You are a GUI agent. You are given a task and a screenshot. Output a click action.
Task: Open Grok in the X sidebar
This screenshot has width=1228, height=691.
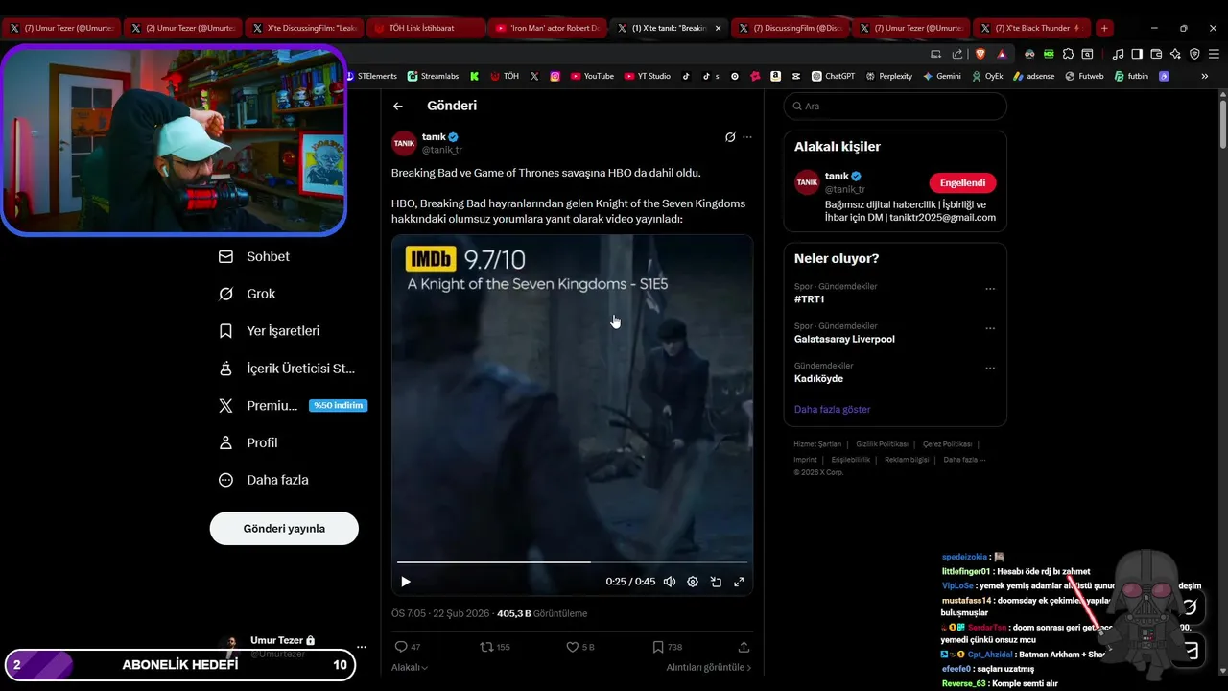pyautogui.click(x=248, y=294)
